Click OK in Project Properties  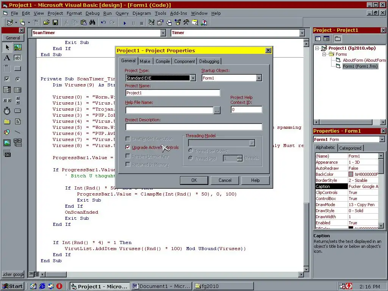[x=194, y=180]
